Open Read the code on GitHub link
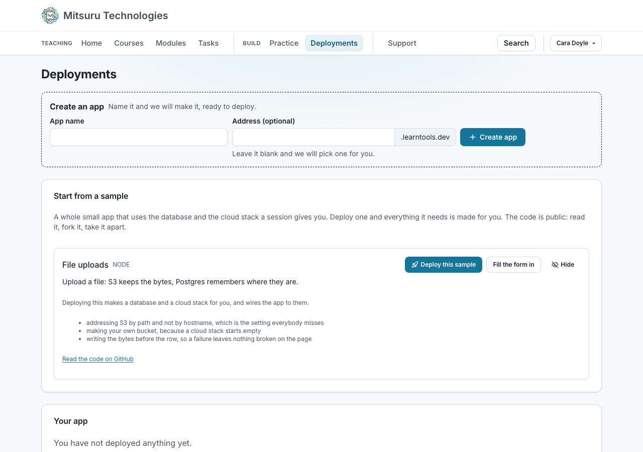Viewport: 643px width, 452px height. click(x=98, y=359)
